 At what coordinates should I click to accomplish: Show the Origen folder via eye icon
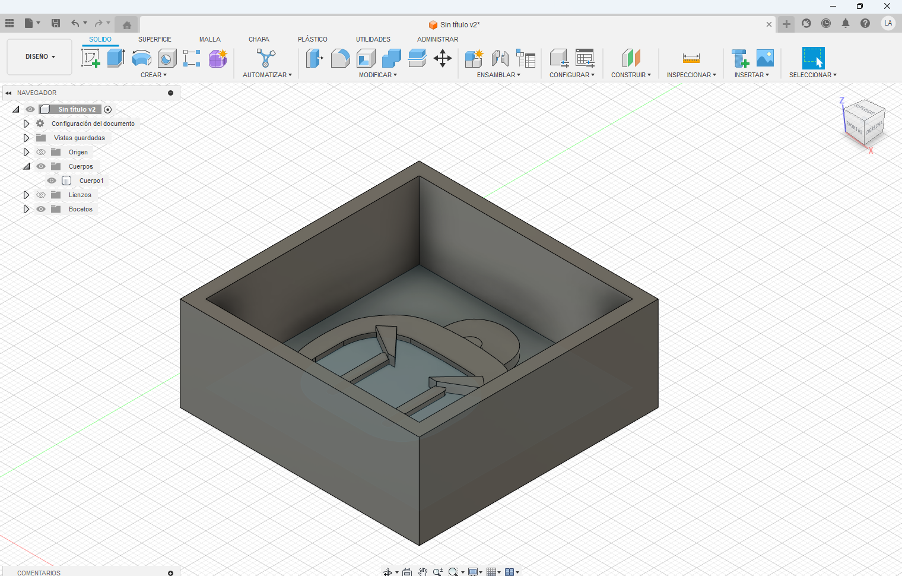click(x=41, y=152)
